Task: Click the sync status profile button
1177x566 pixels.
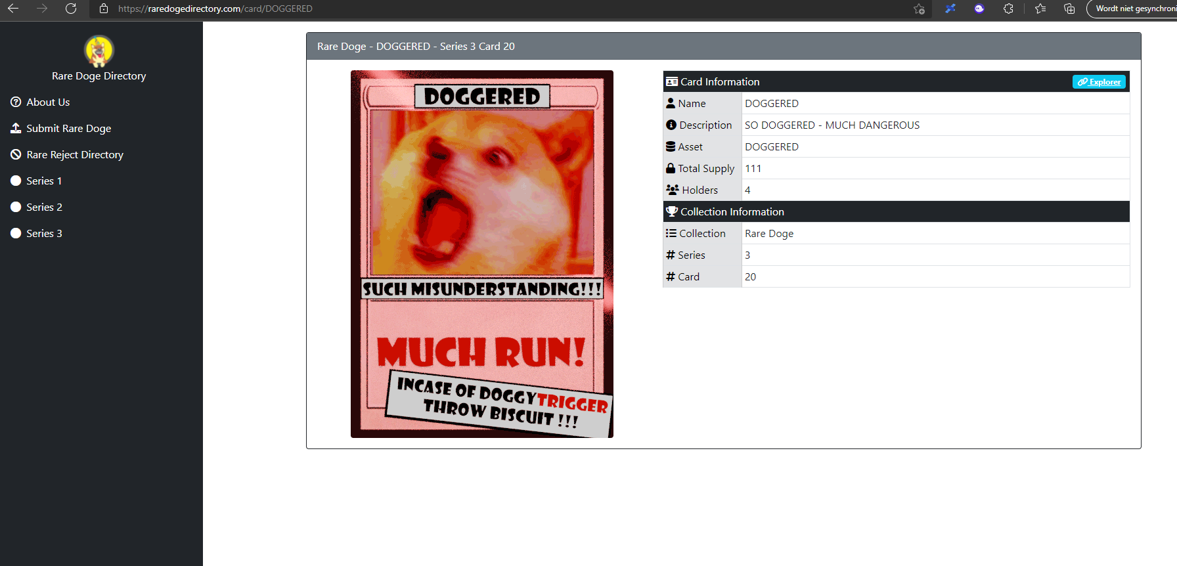Action: [1132, 9]
